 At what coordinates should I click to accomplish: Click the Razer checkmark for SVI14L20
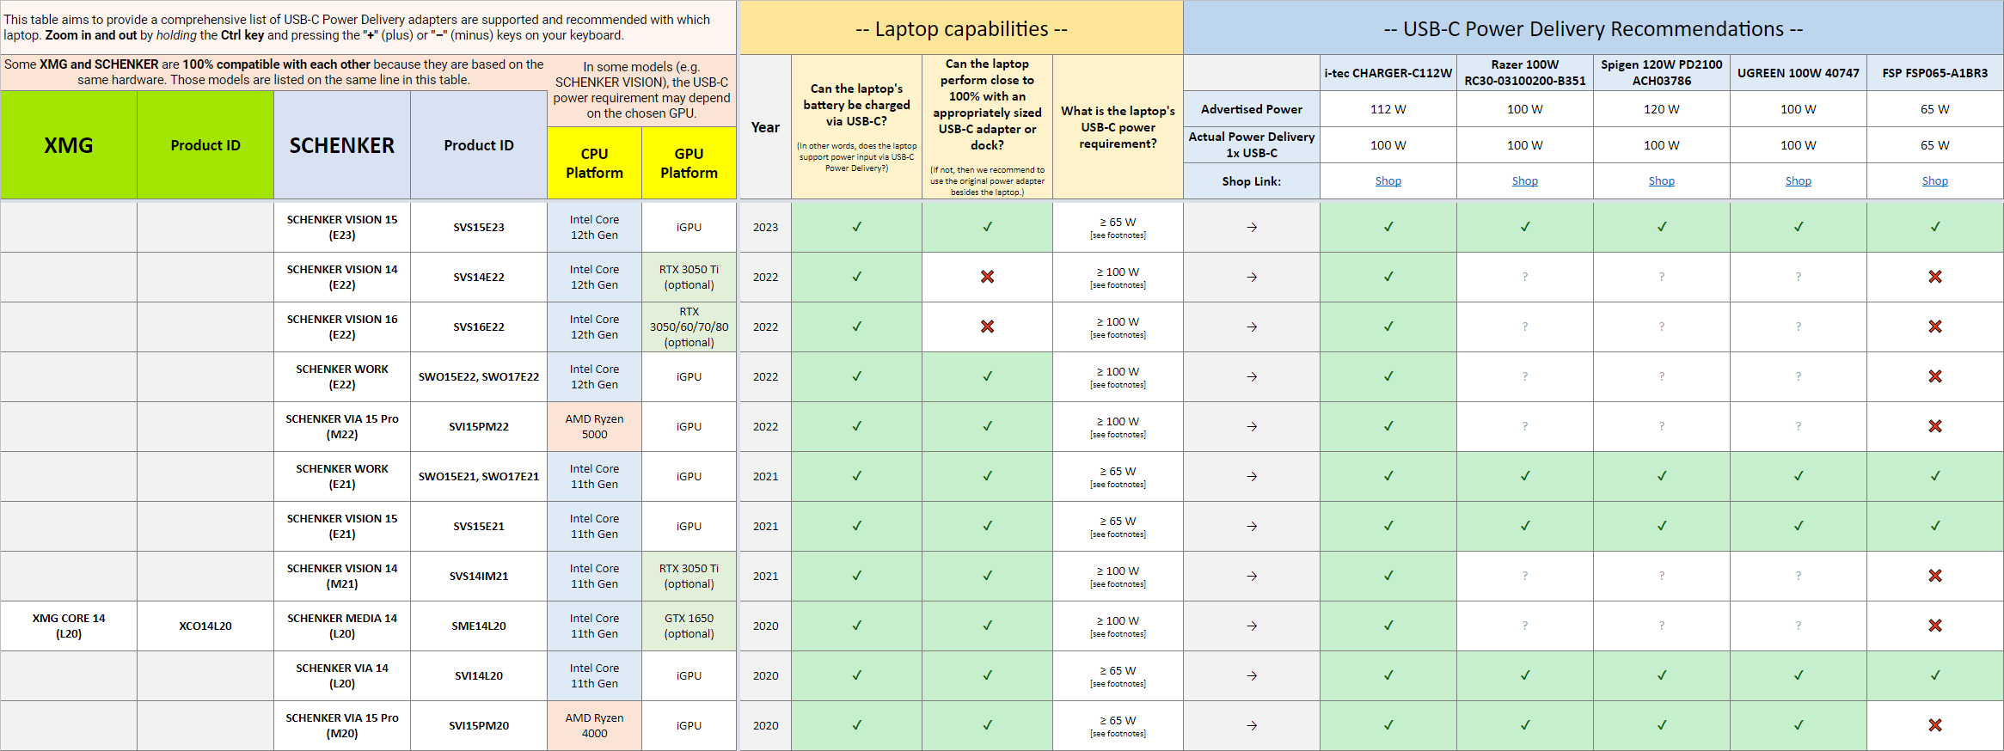point(1525,675)
